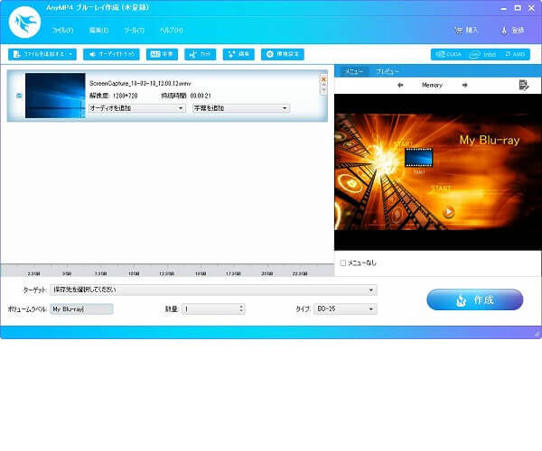The width and height of the screenshot is (542, 451).
Task: Click the Volume Label My Blu-ray field
Action: click(81, 308)
